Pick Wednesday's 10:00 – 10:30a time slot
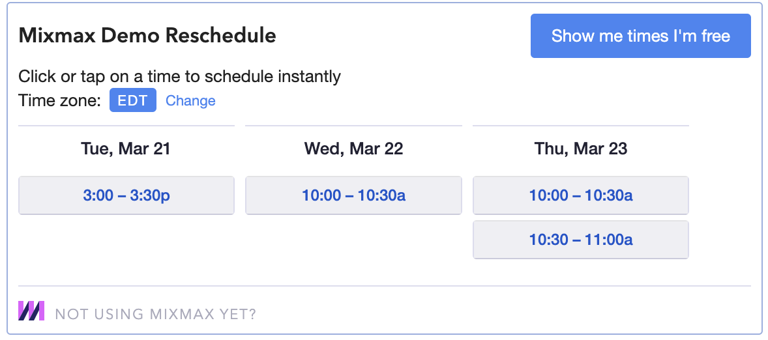Image resolution: width=768 pixels, height=340 pixels. [353, 195]
